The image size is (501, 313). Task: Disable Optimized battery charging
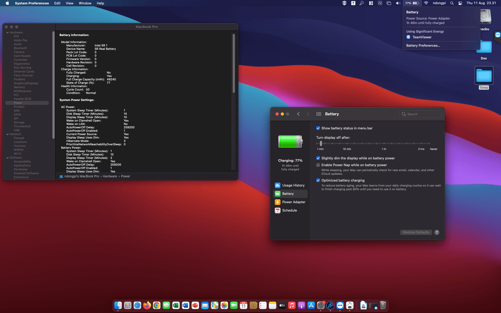318,180
